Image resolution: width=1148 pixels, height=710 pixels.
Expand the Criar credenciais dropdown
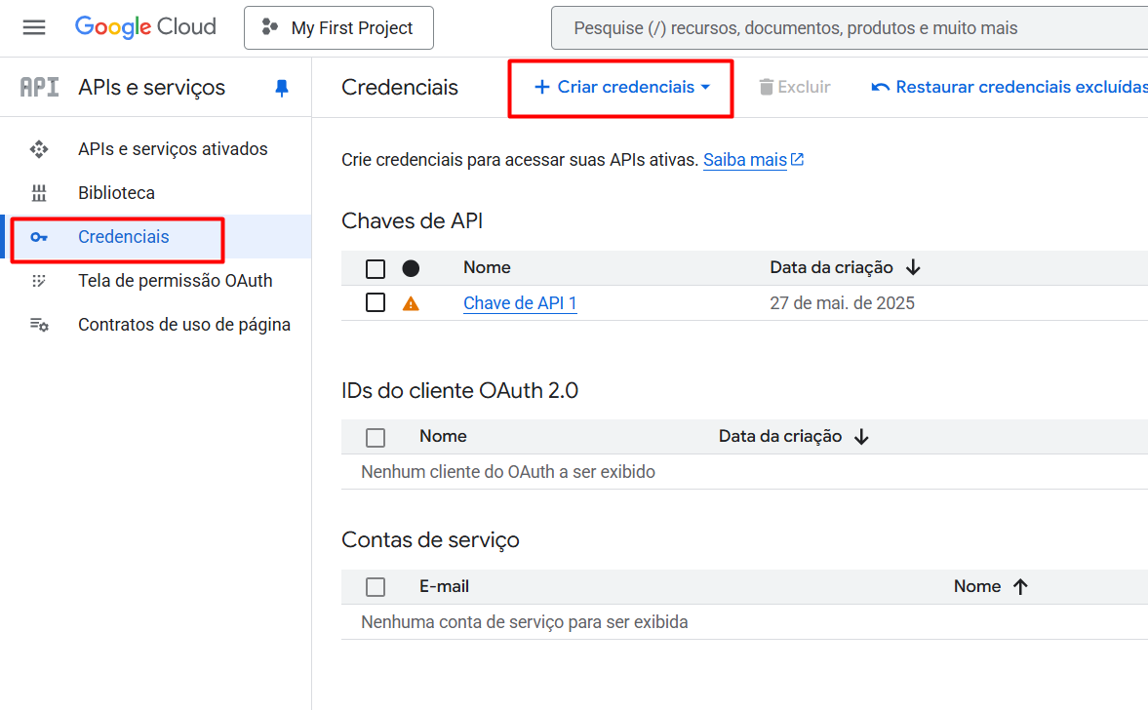pos(622,87)
